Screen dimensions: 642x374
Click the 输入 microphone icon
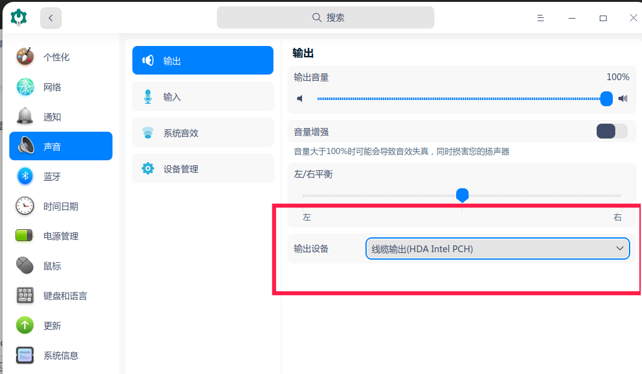tap(148, 96)
